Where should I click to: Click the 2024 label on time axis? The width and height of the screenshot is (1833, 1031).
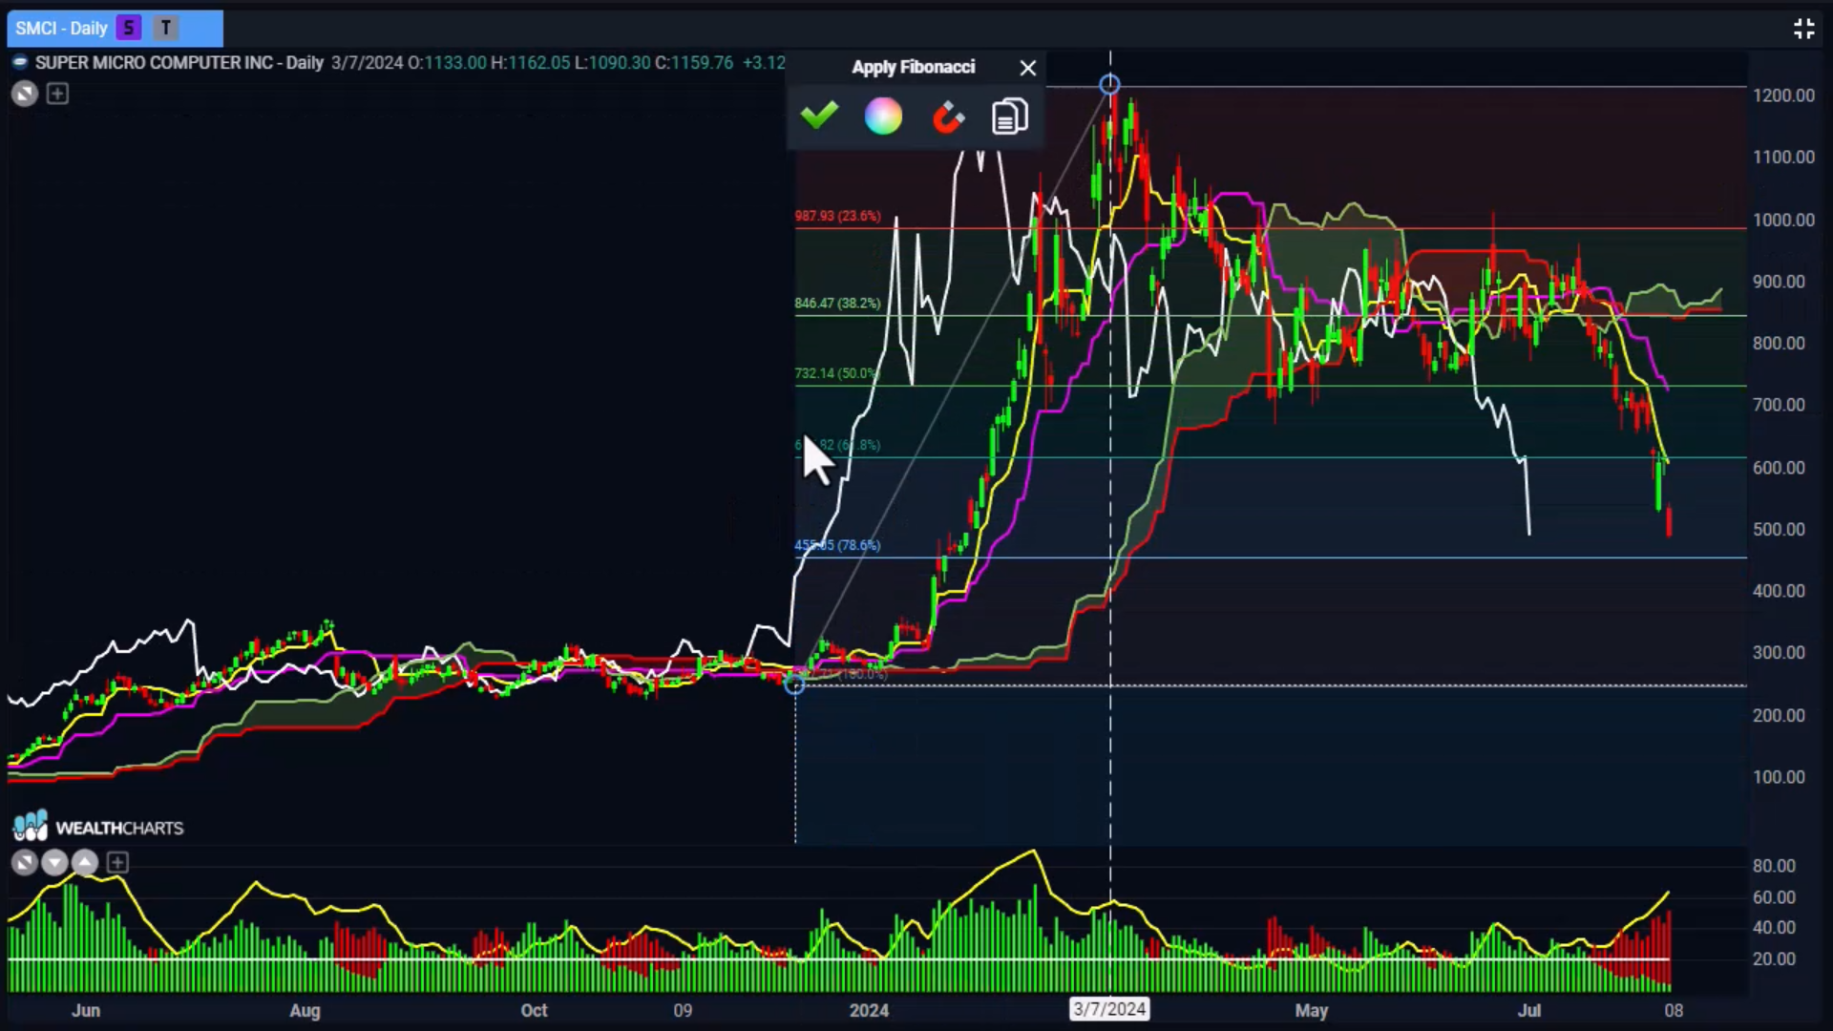(x=869, y=1010)
